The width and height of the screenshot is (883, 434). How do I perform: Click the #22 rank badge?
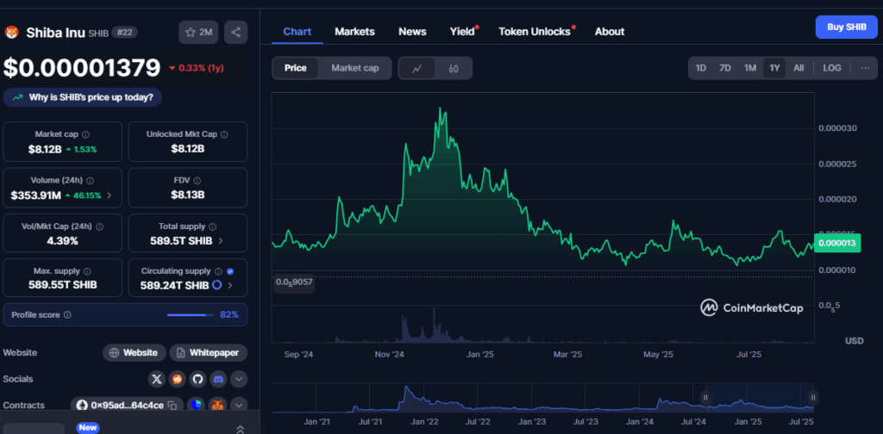point(124,33)
